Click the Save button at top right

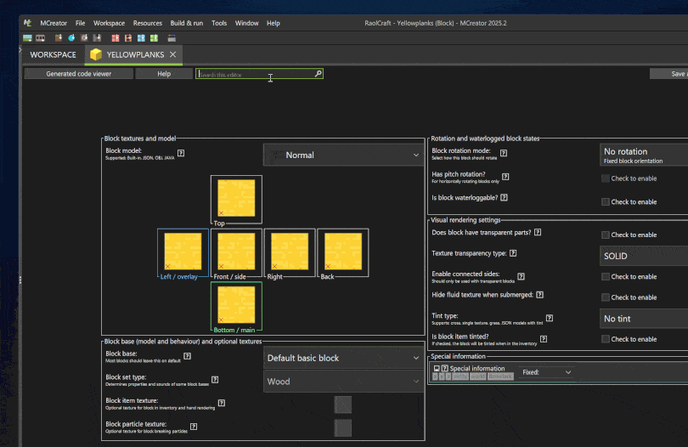click(668, 74)
